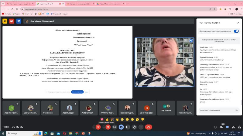Send the laughing face reaction
The image size is (243, 136).
pos(122,119)
